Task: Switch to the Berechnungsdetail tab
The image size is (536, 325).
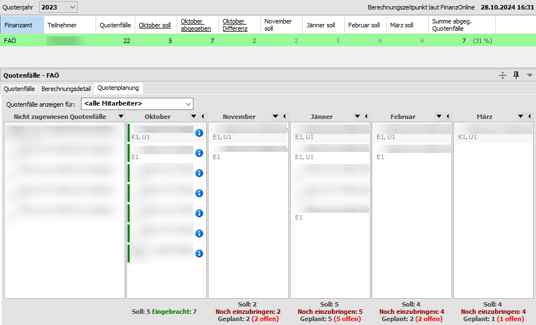Action: (x=66, y=88)
